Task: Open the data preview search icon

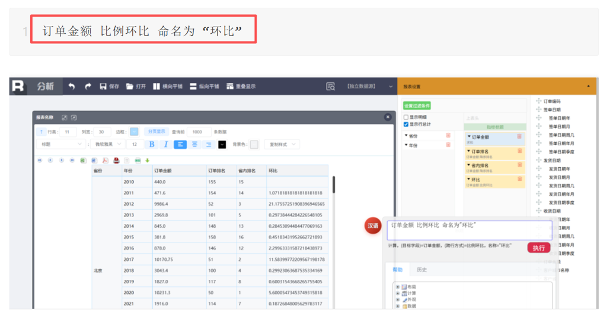Action: (331, 87)
